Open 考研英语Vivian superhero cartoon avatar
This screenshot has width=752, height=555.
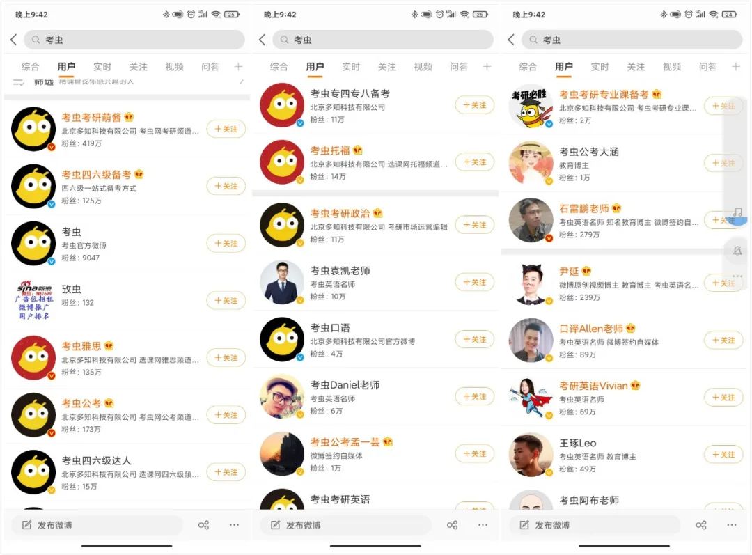coord(531,397)
